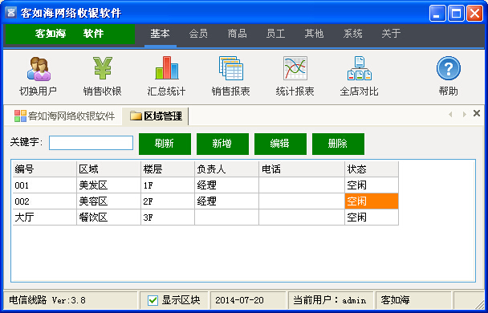The width and height of the screenshot is (488, 313).
Task: Select the 美容区 cell
Action: pos(108,201)
